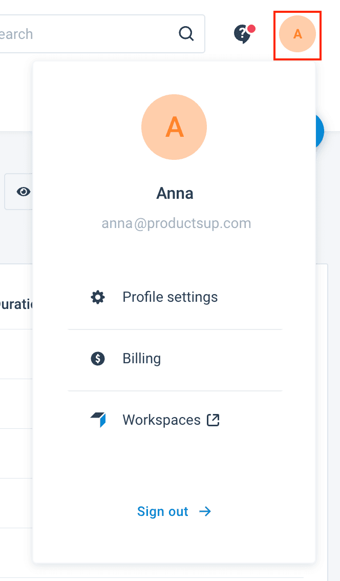Select Billing in the account menu
340x581 pixels.
tap(142, 359)
